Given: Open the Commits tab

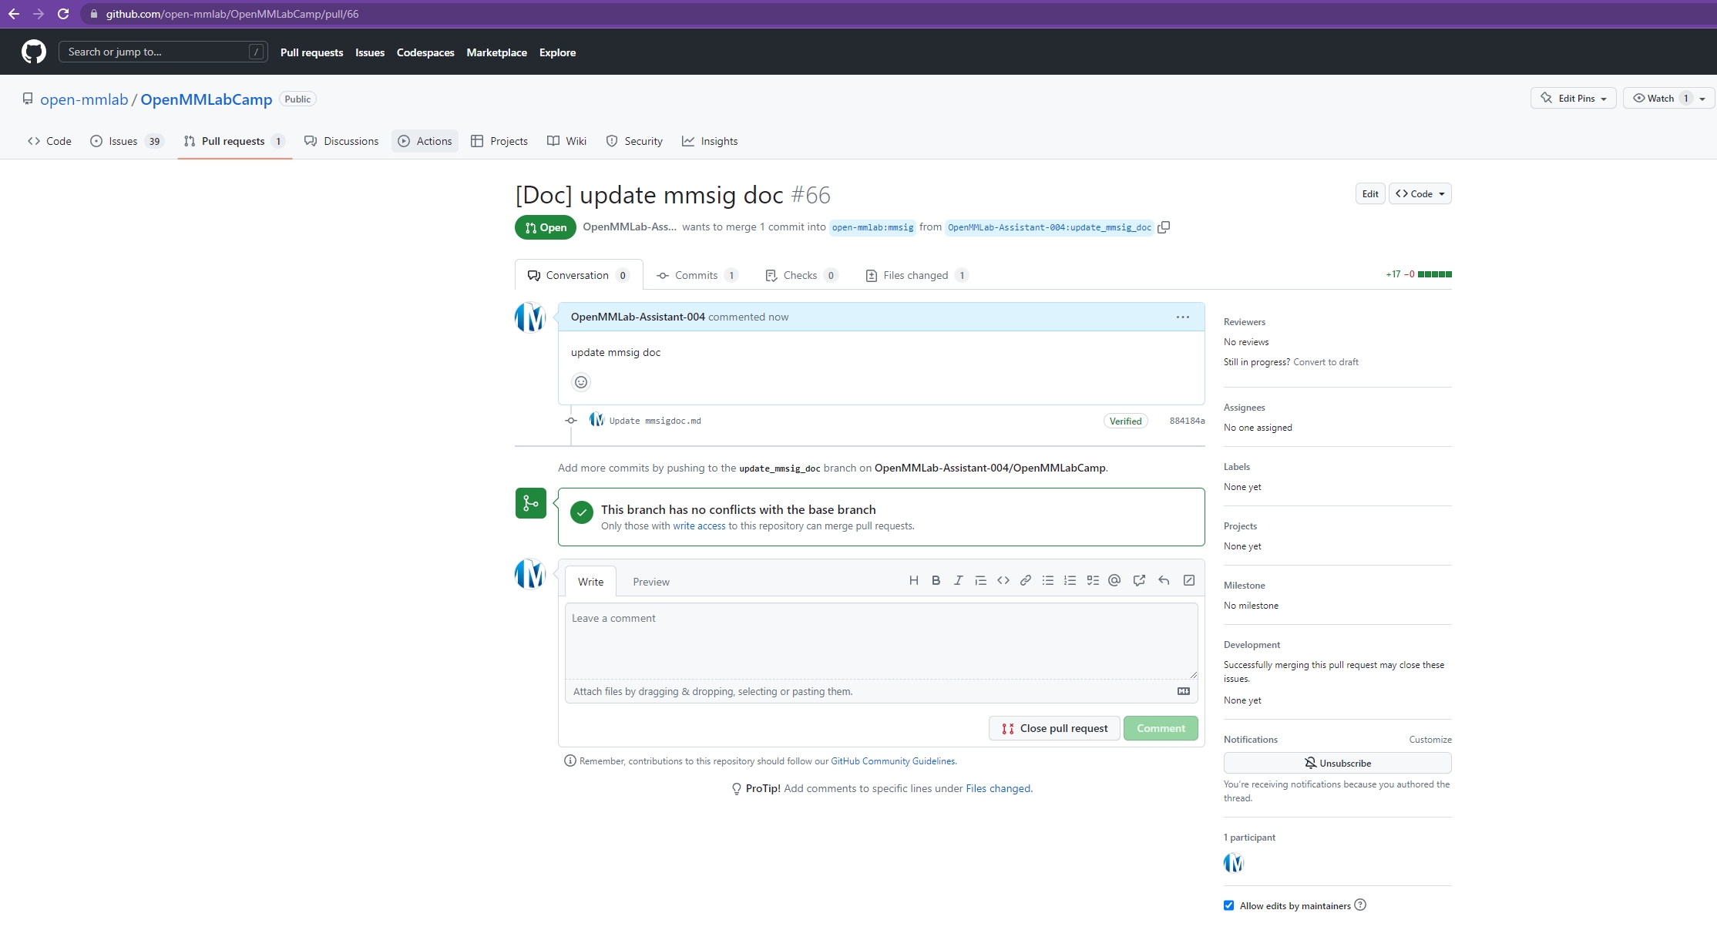Looking at the screenshot, I should click(x=696, y=276).
